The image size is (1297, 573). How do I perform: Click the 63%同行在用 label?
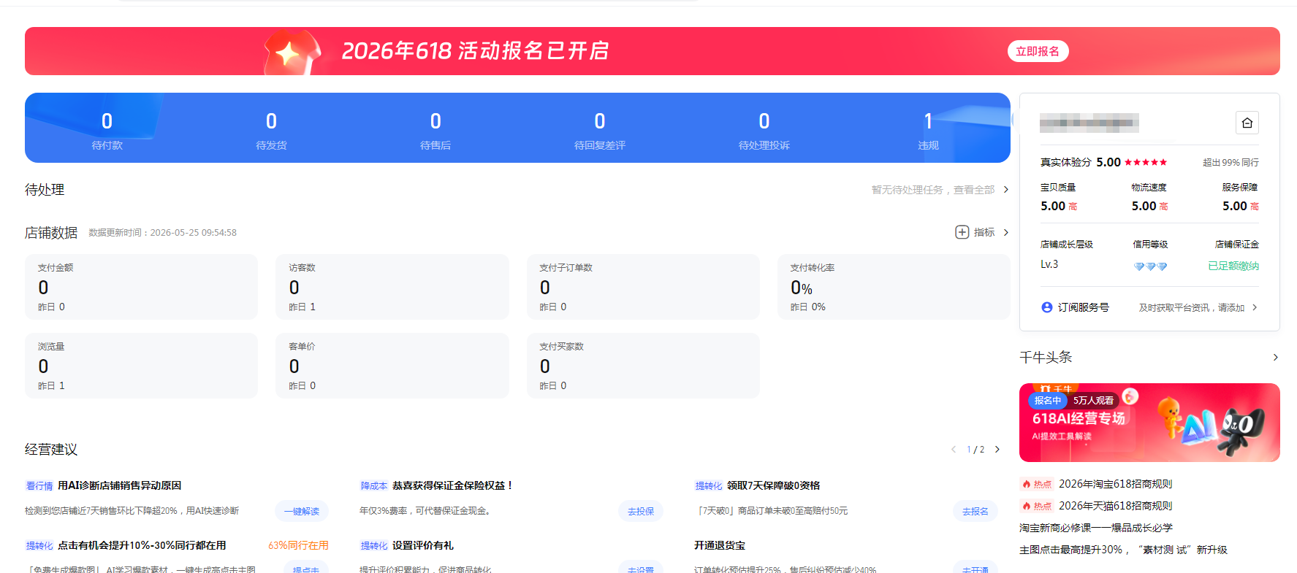click(x=298, y=545)
